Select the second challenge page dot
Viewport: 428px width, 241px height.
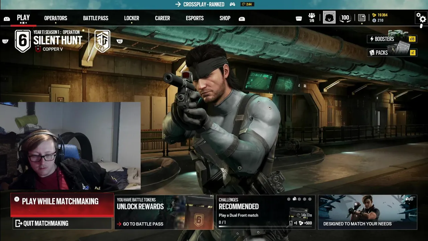[294, 199]
